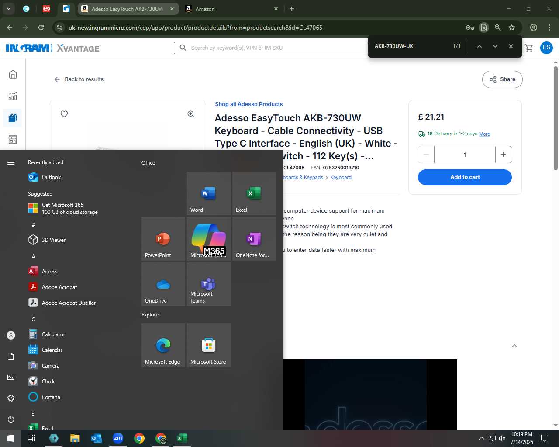
Task: Open Keyboard breadcrumb link
Action: [341, 178]
